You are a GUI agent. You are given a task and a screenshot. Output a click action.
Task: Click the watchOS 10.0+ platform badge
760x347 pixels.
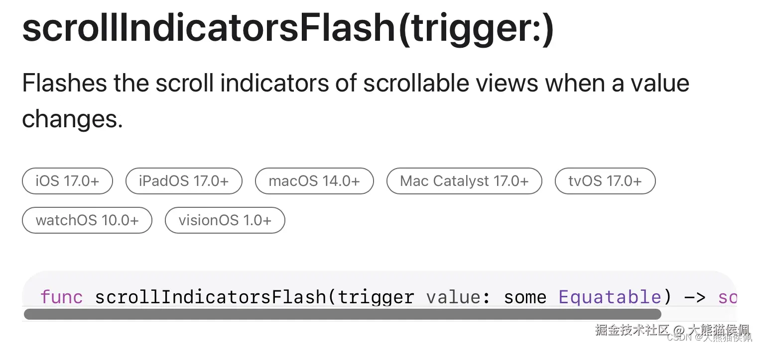tap(87, 220)
